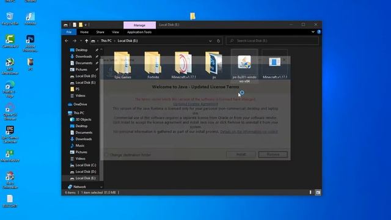Go up one folder level

tap(87, 41)
